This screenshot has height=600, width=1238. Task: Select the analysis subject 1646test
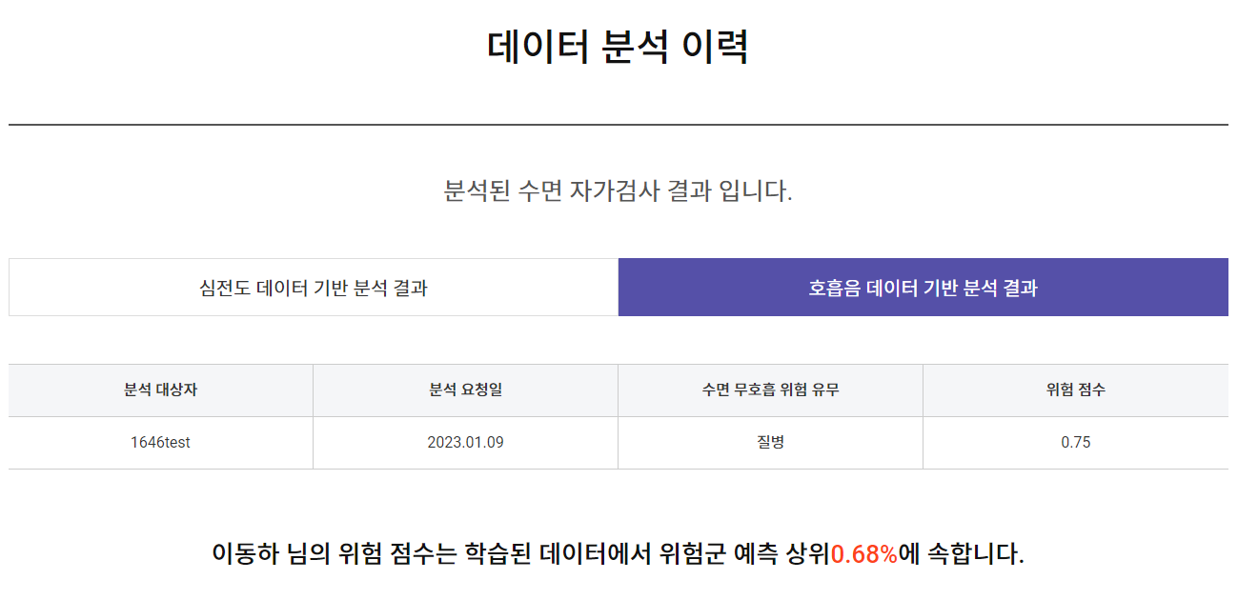(x=159, y=443)
